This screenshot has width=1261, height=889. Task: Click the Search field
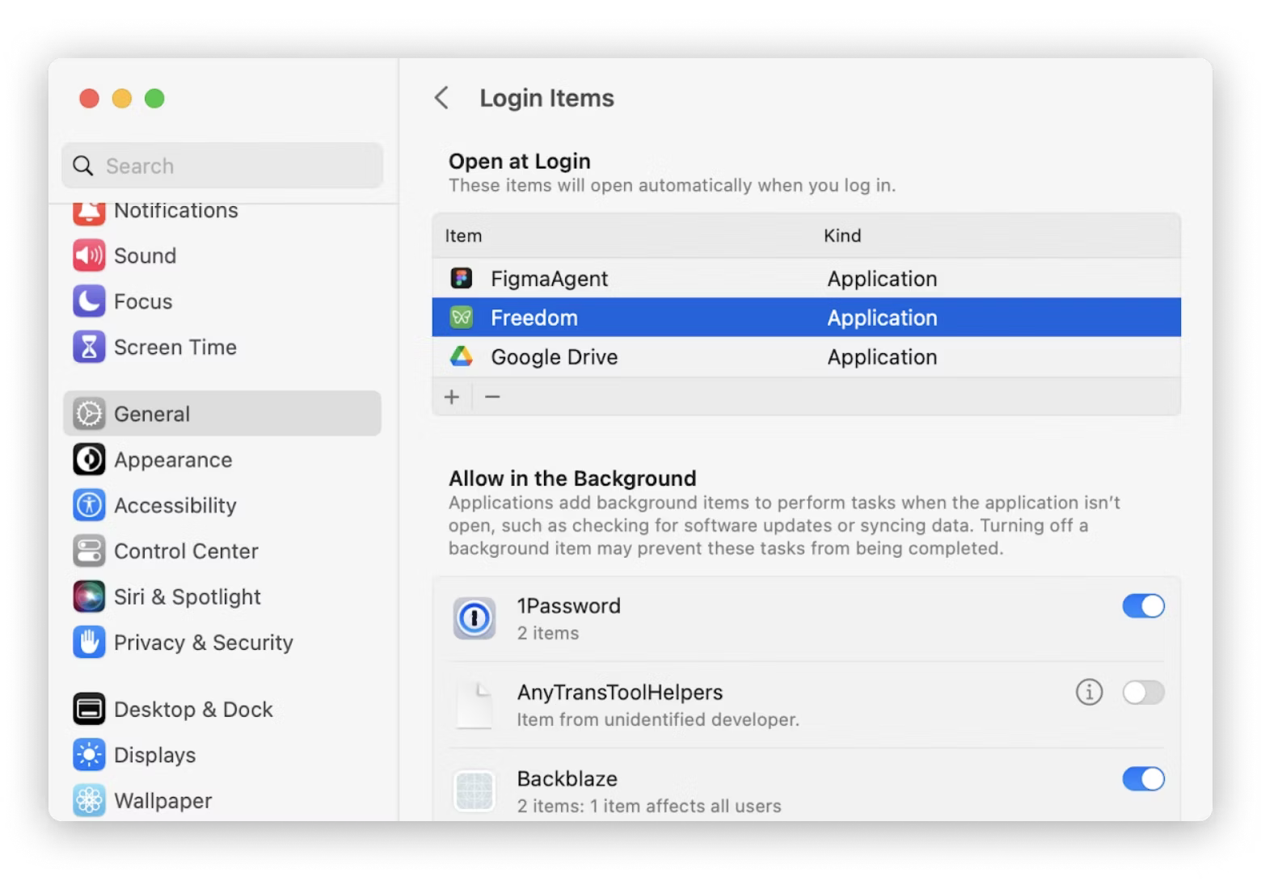click(222, 166)
